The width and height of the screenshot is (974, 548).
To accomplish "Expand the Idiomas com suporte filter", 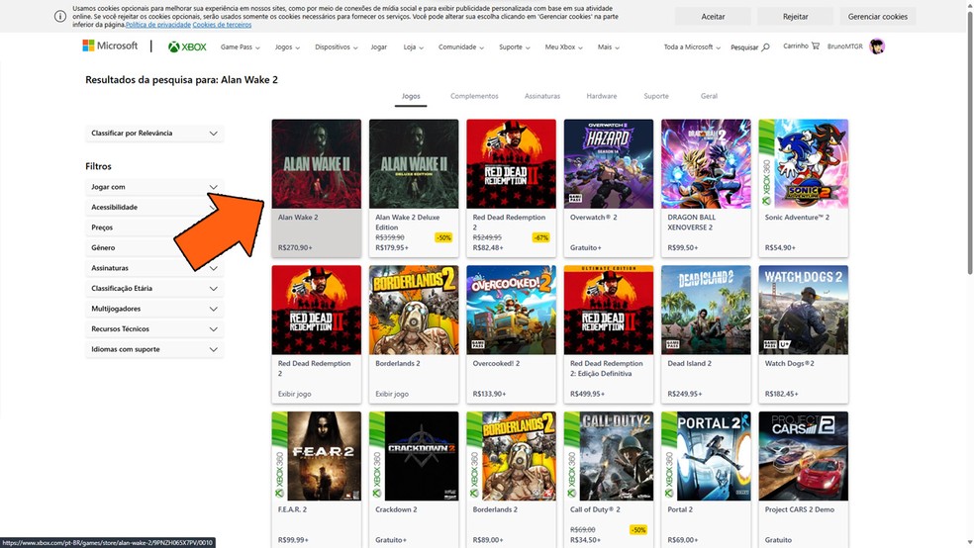I will click(154, 349).
